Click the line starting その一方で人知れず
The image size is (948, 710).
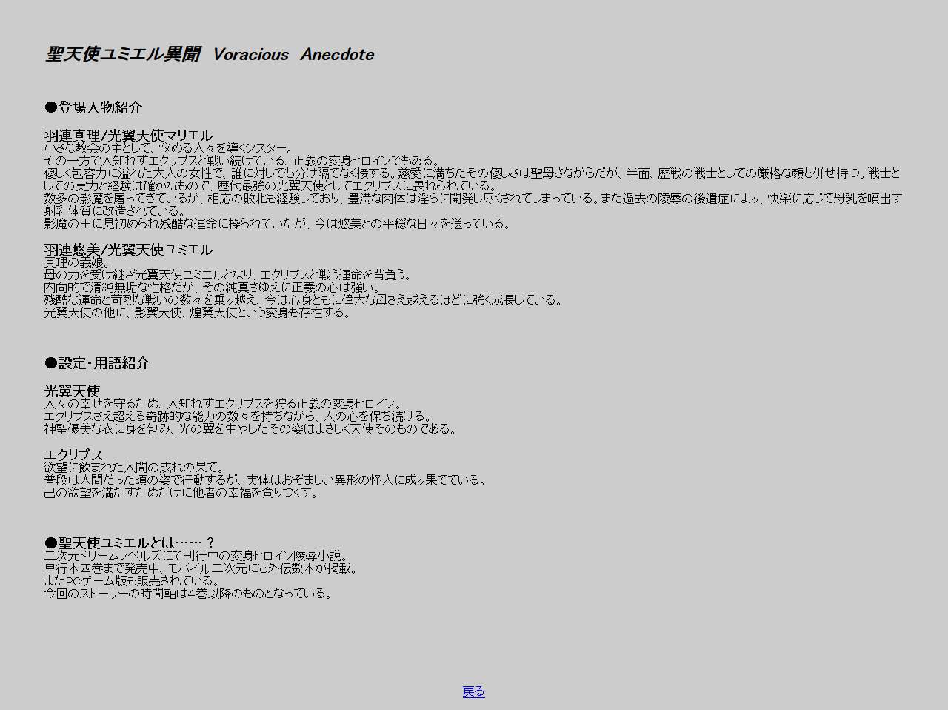[241, 161]
